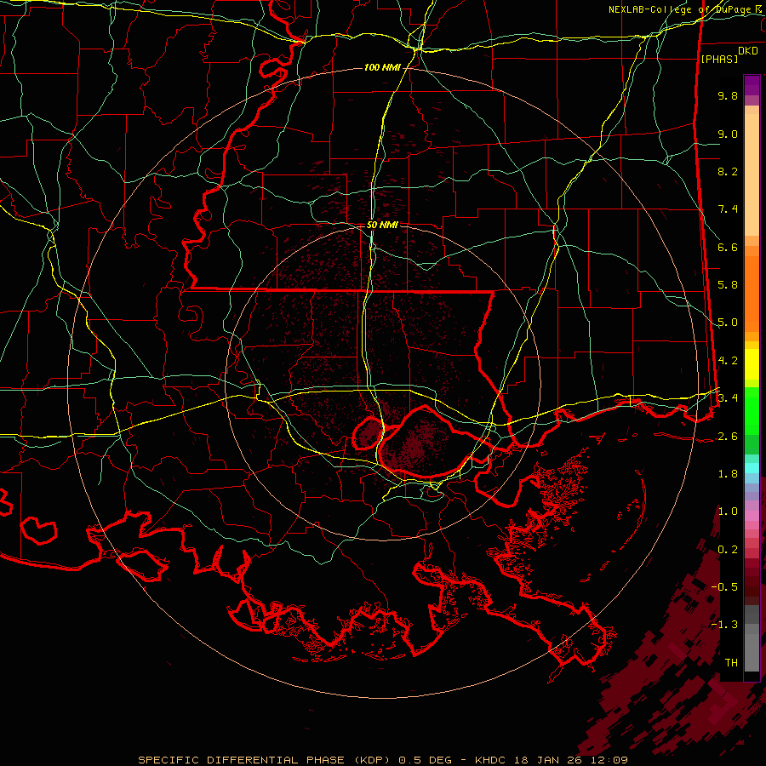Select the 1.8 color scale label
The image size is (766, 766).
[x=728, y=474]
